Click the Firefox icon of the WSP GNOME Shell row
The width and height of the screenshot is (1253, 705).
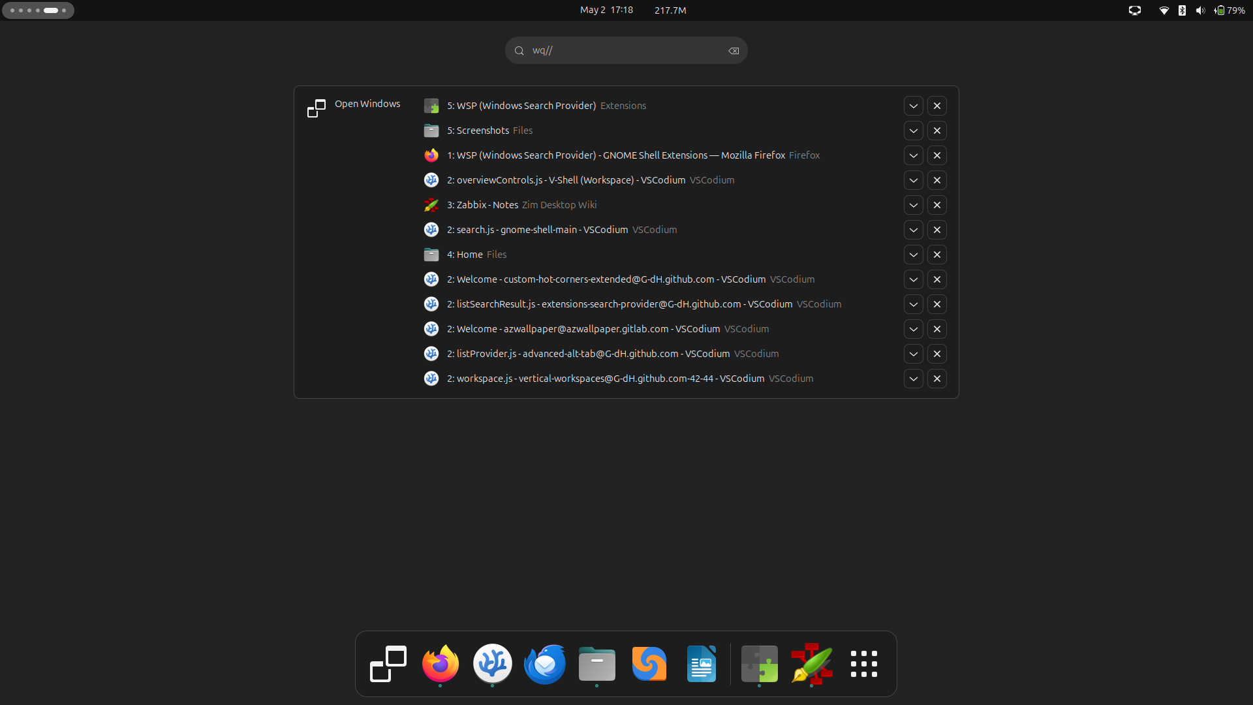pyautogui.click(x=431, y=155)
